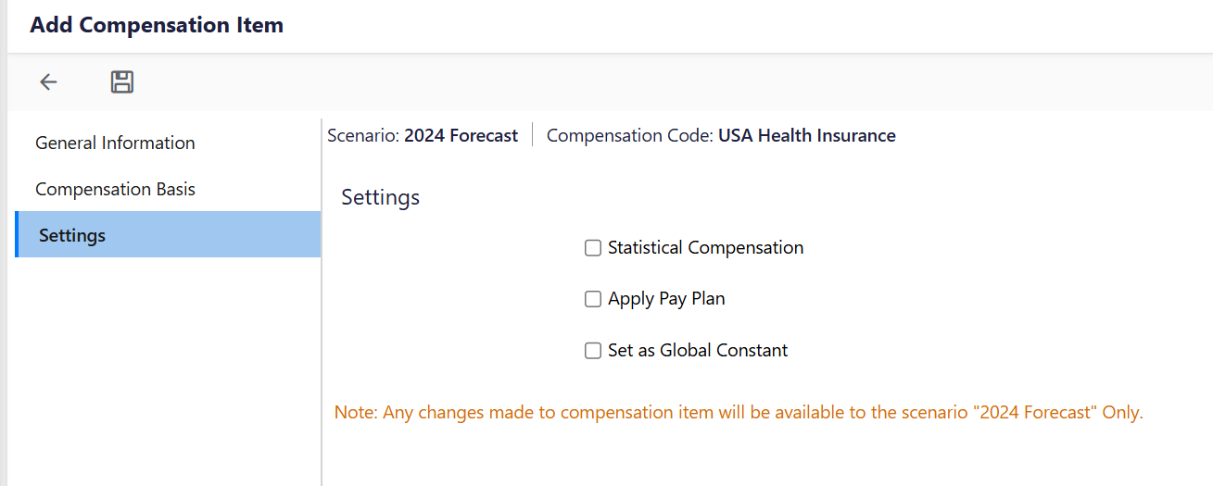This screenshot has width=1213, height=486.
Task: Click the Apply Pay Plan label text
Action: click(x=666, y=299)
